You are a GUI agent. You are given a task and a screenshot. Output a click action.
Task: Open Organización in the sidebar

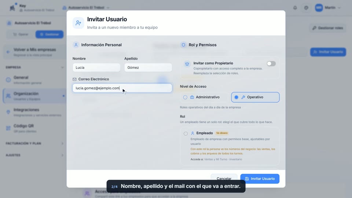pyautogui.click(x=34, y=96)
